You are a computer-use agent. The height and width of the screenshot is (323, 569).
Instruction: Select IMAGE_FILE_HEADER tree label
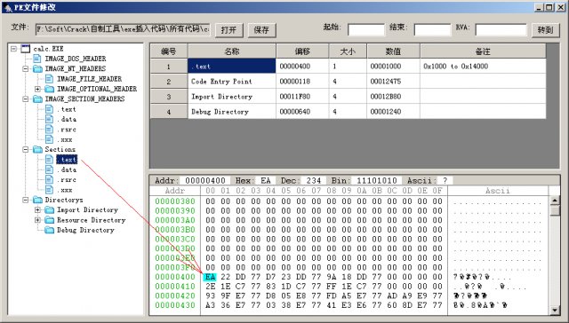tap(89, 79)
